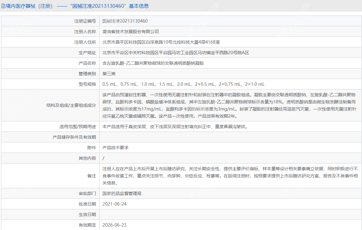The width and height of the screenshot is (362, 230).
Task: Select registrant name 爱美客技术发展股份有限公司
Action: coord(131,32)
